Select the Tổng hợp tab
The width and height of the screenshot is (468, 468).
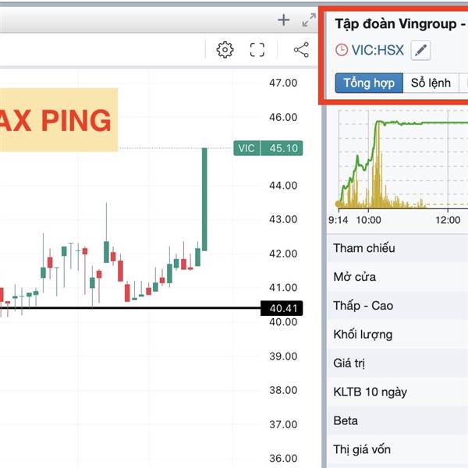[x=369, y=83]
